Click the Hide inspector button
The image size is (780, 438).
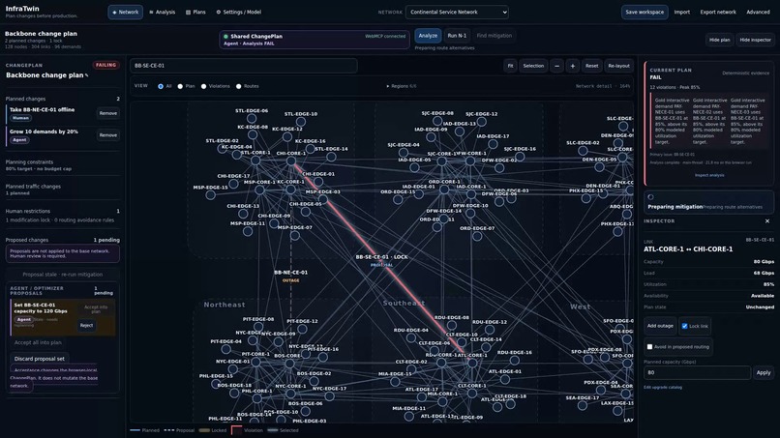(755, 40)
